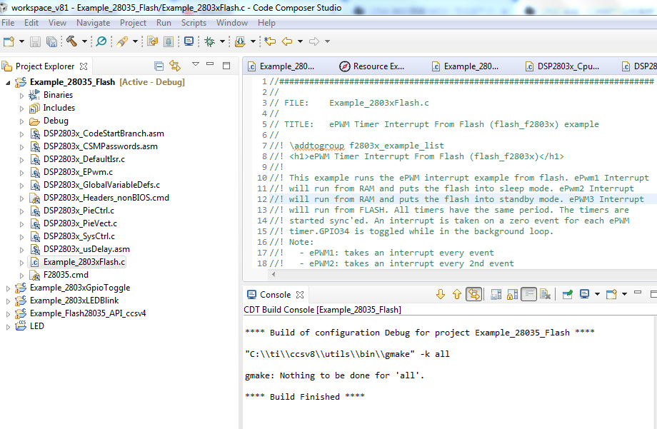Expand the Example_2803xLEDBlink project

8,301
